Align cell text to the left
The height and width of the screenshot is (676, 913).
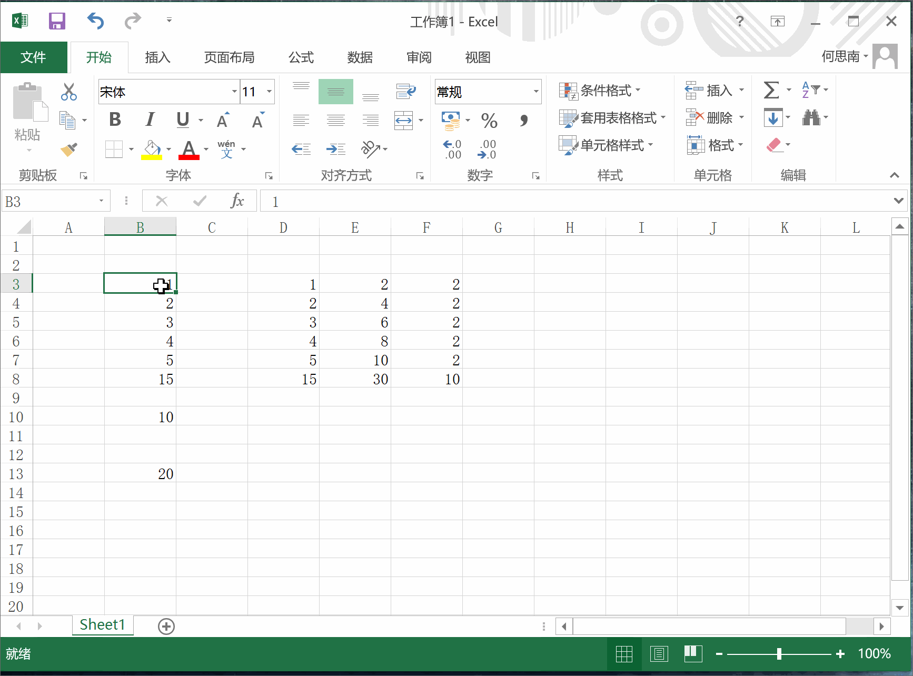click(301, 121)
